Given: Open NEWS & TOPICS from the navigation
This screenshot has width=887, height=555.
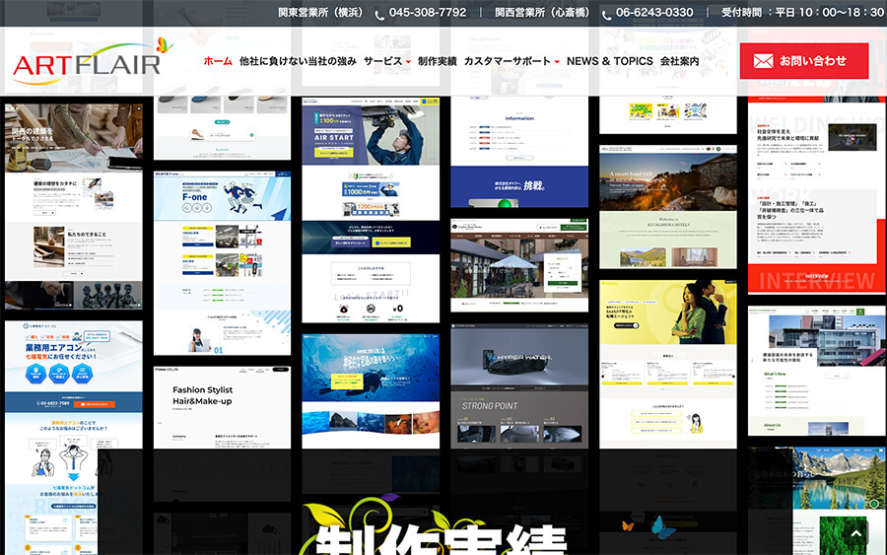Looking at the screenshot, I should click(x=609, y=61).
